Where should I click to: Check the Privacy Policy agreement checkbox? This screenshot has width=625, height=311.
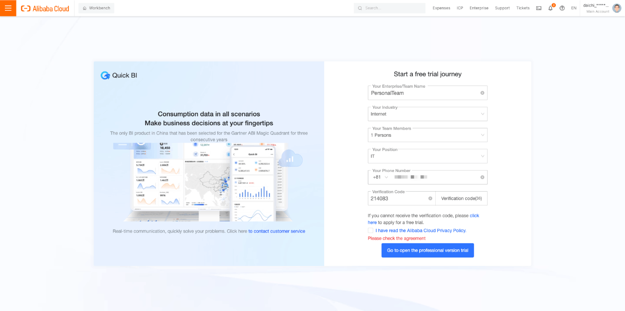tap(371, 230)
